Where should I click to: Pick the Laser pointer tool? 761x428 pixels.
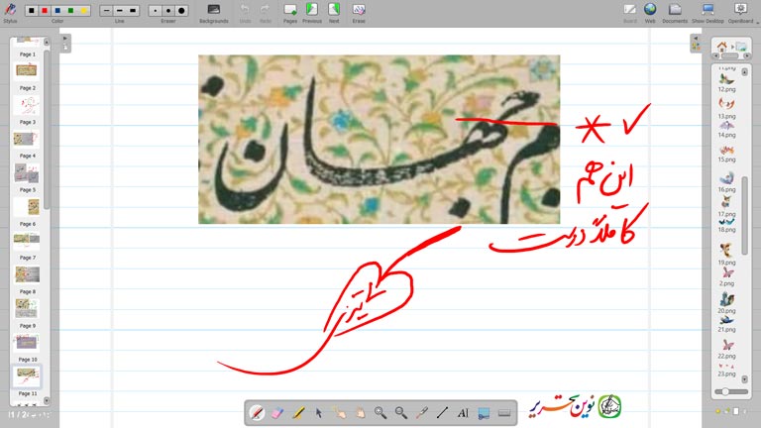[x=422, y=412]
